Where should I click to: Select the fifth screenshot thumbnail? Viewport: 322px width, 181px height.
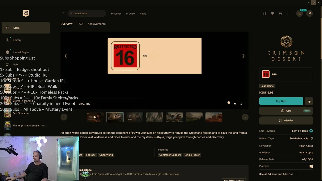[x=174, y=117]
